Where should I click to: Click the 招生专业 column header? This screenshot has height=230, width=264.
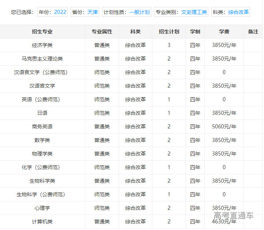(x=42, y=32)
